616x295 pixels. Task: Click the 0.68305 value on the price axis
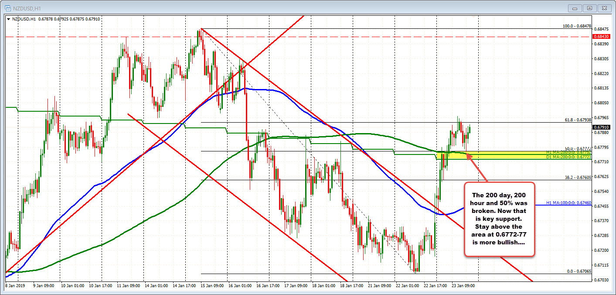point(602,58)
